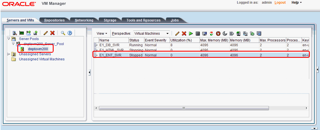Restart the VM using the red-green arrows icon
The image size is (320, 130).
click(211, 34)
